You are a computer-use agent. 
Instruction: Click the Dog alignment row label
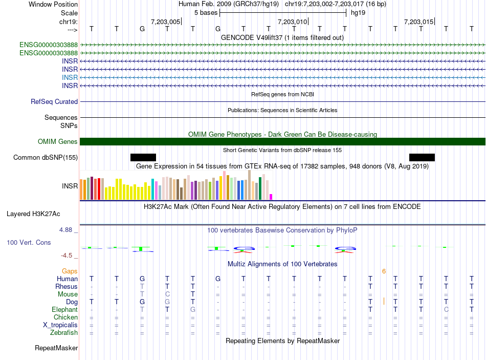coord(72,302)
